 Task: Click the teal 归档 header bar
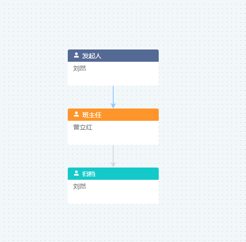pos(113,174)
